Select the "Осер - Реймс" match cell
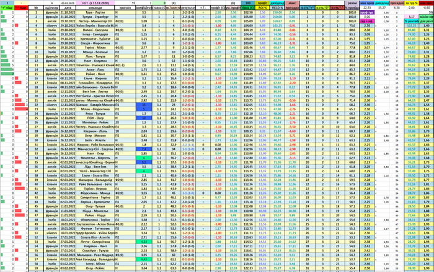Screen dimensions: 434x272 [95, 268]
